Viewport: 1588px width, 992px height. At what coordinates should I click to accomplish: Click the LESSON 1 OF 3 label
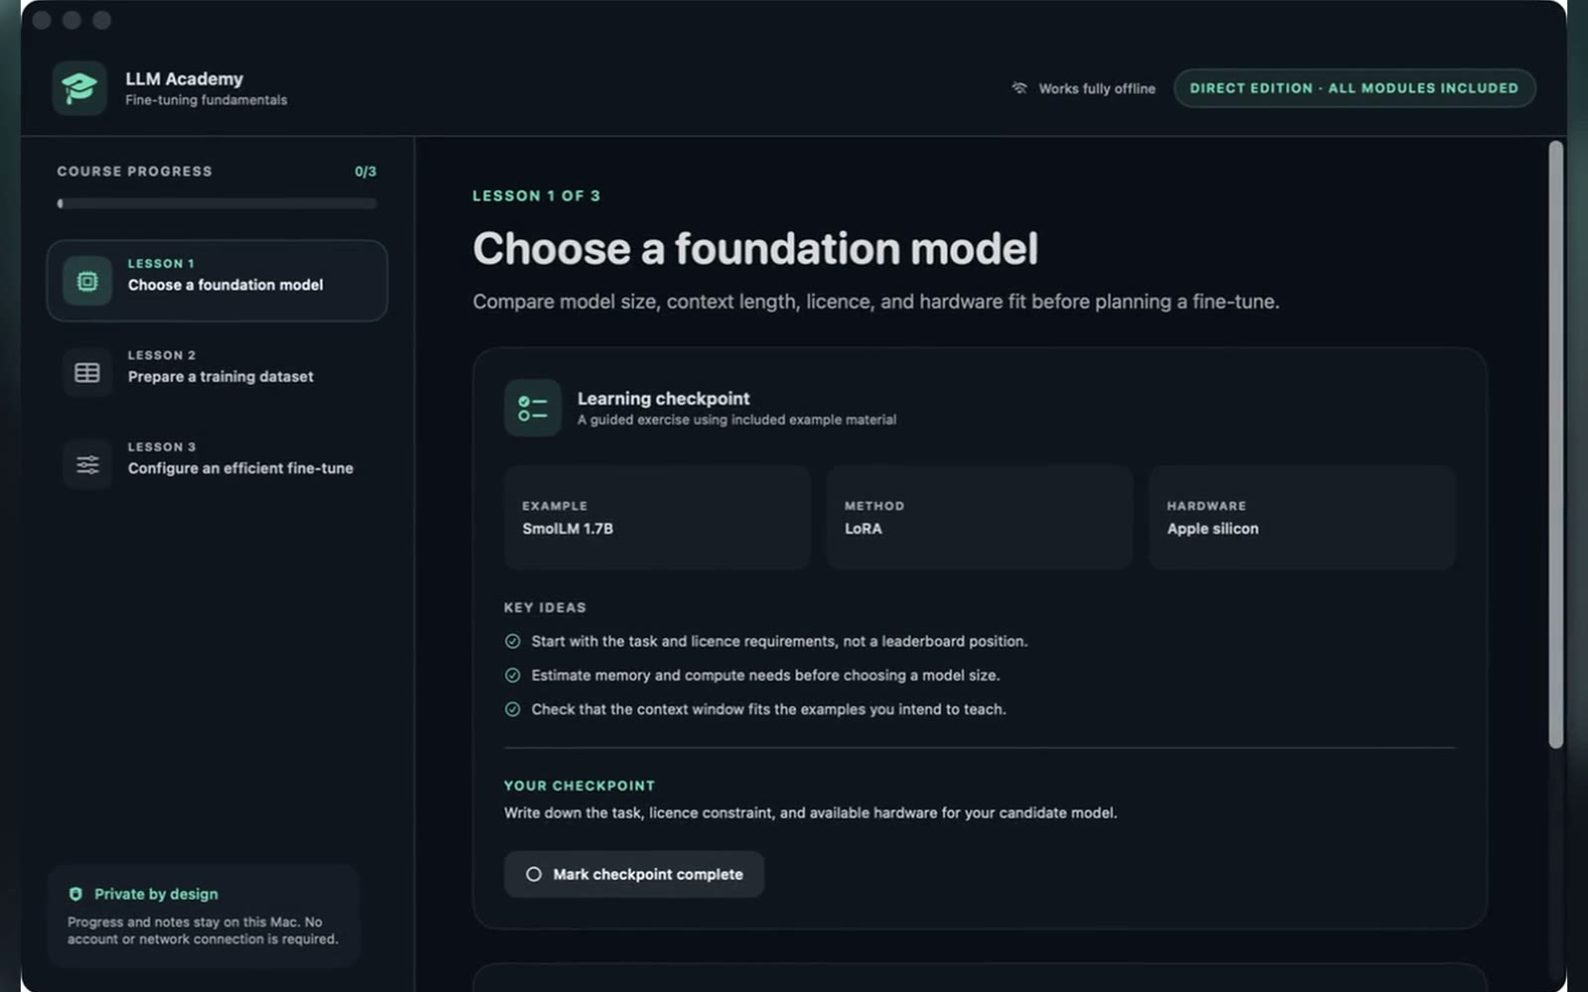click(x=536, y=195)
